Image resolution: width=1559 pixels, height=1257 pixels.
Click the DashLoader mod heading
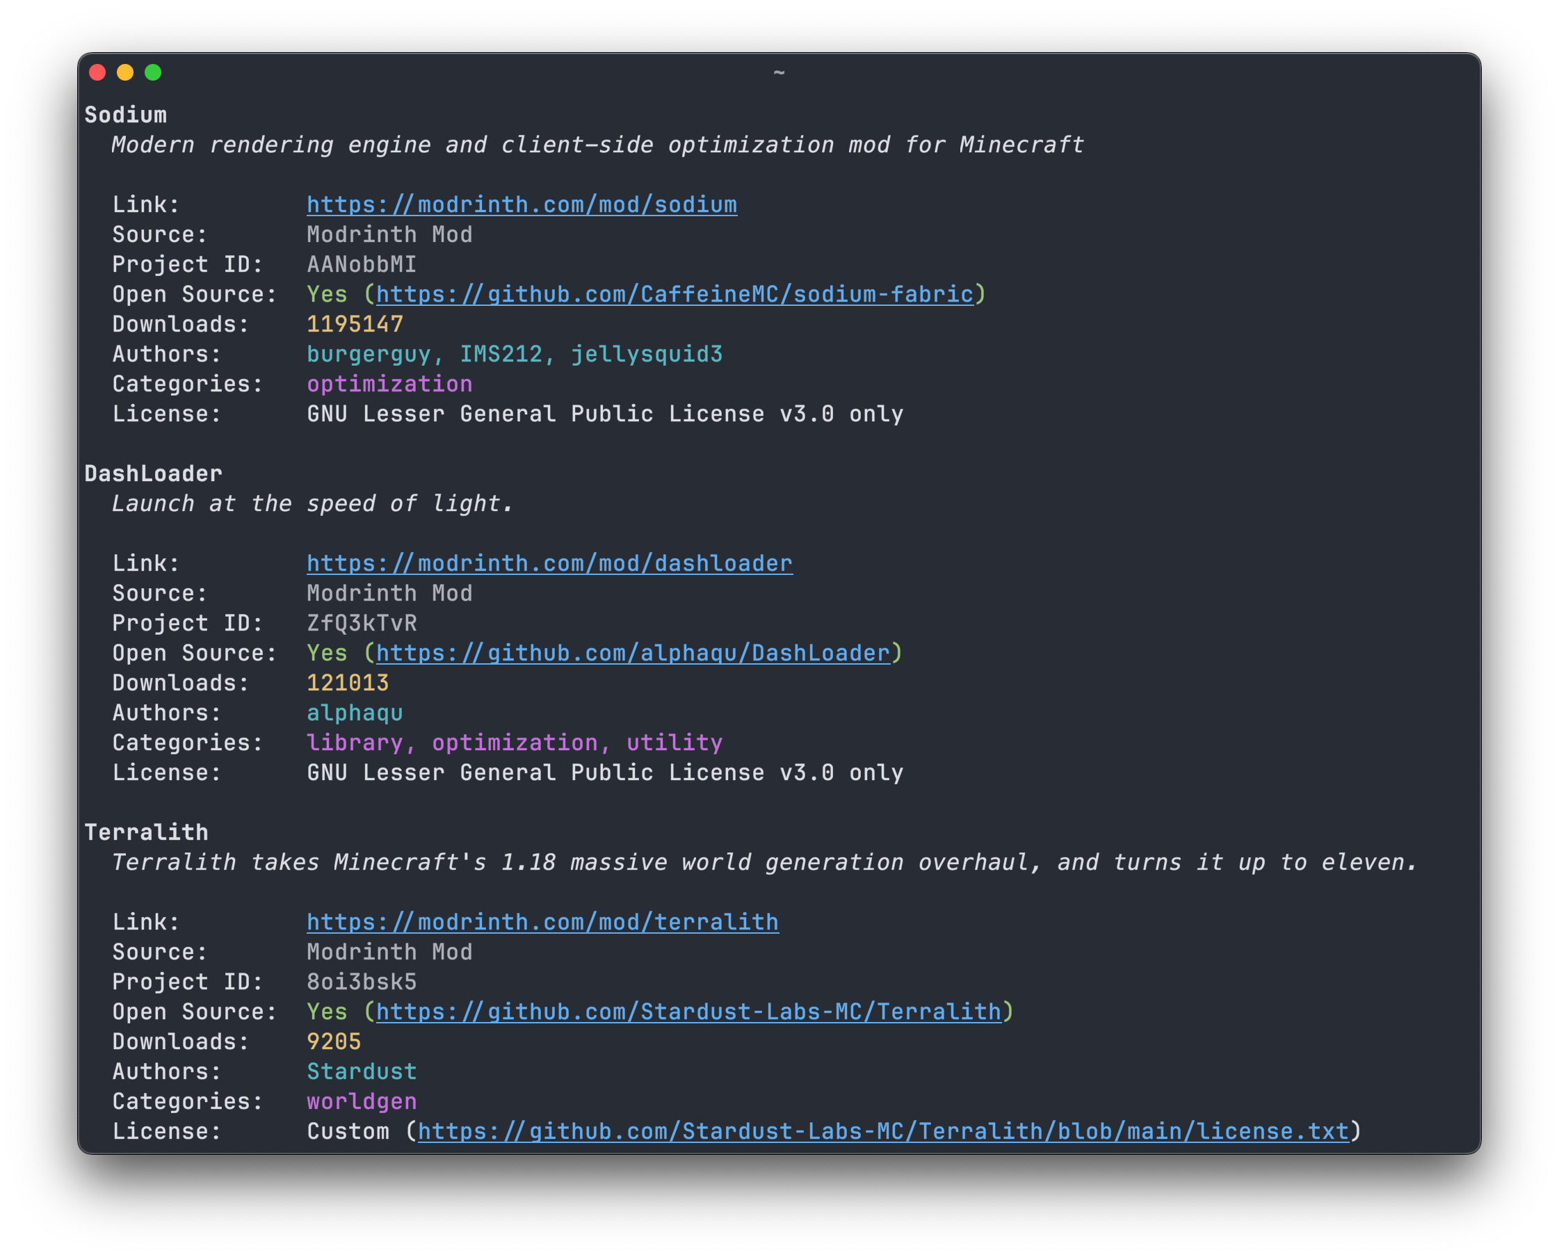point(154,473)
